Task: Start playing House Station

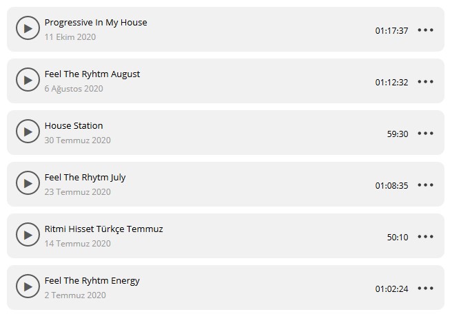Action: click(x=28, y=132)
